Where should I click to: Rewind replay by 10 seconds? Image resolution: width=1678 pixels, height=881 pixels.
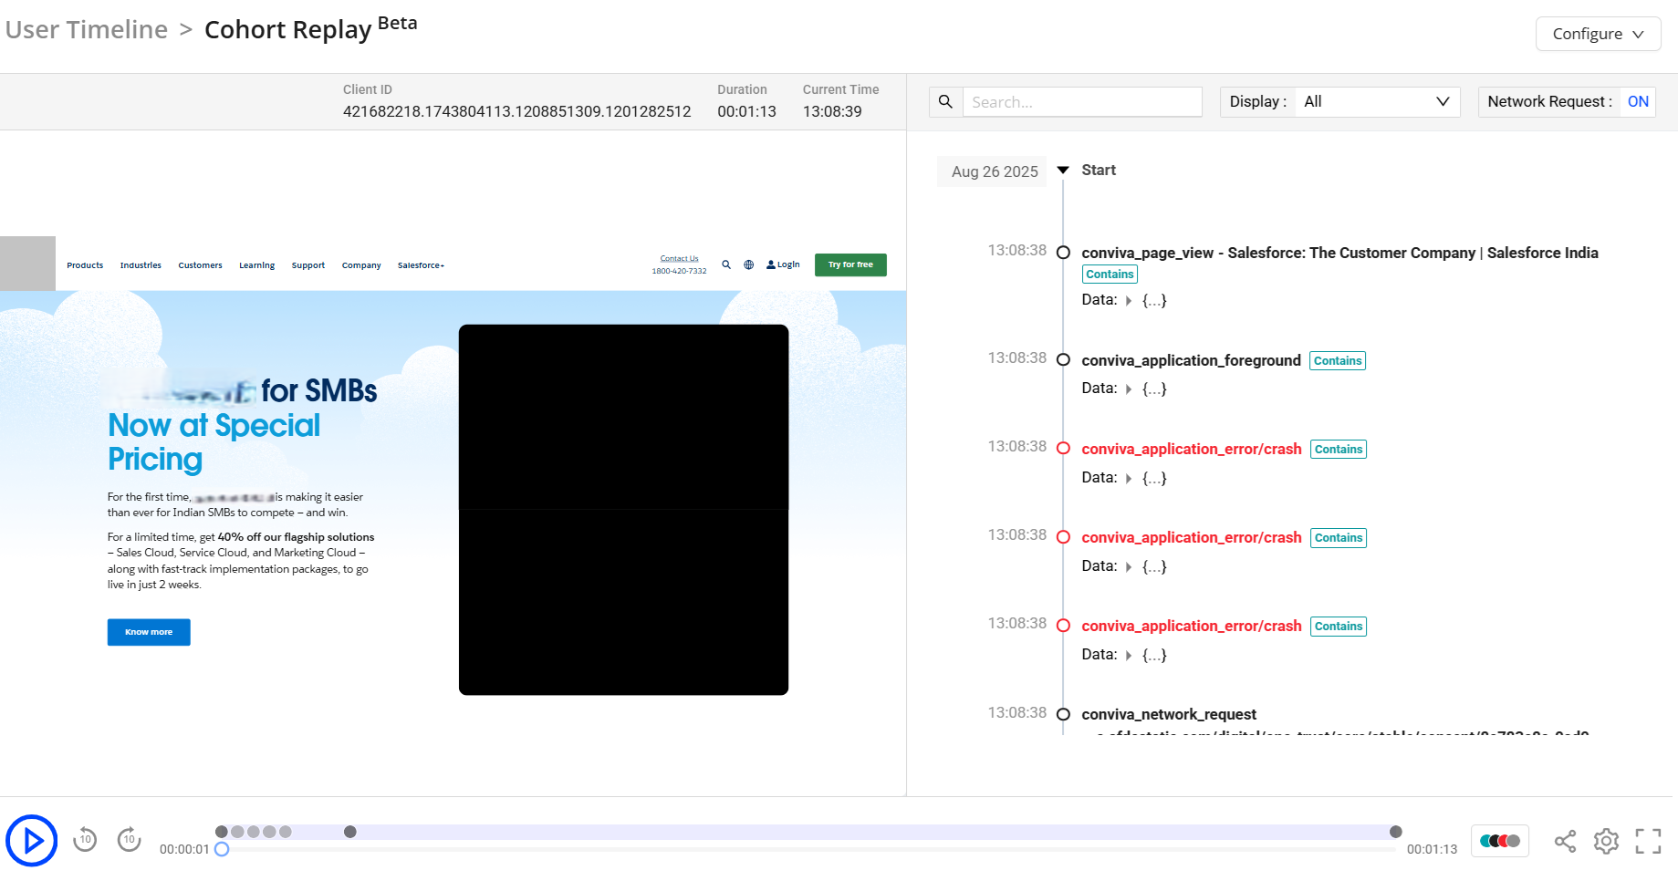85,839
